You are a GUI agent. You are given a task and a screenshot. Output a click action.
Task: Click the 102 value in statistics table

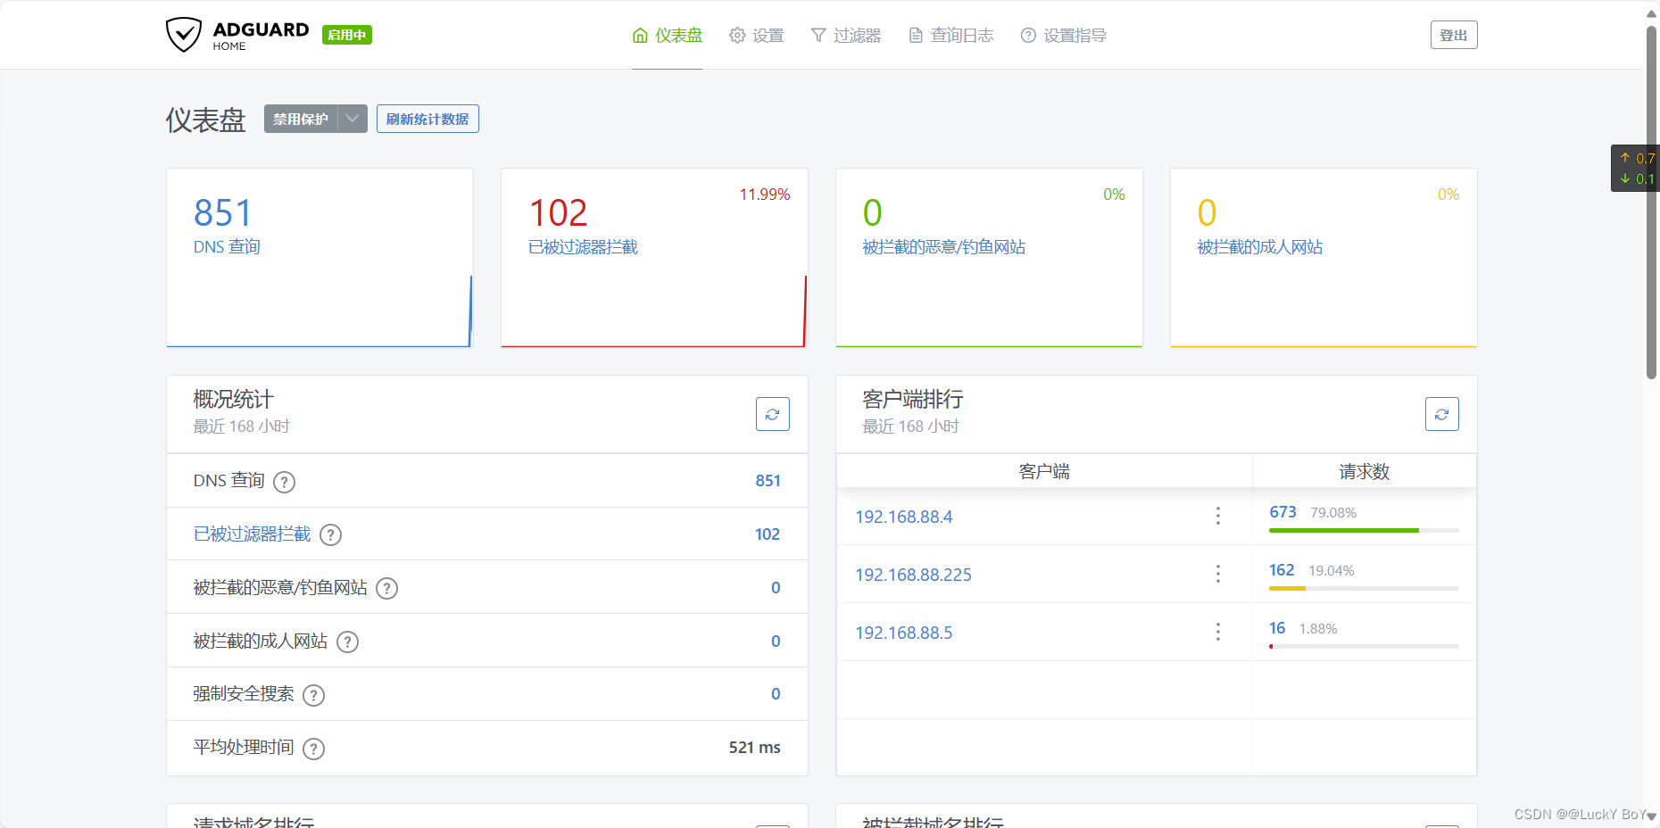768,534
